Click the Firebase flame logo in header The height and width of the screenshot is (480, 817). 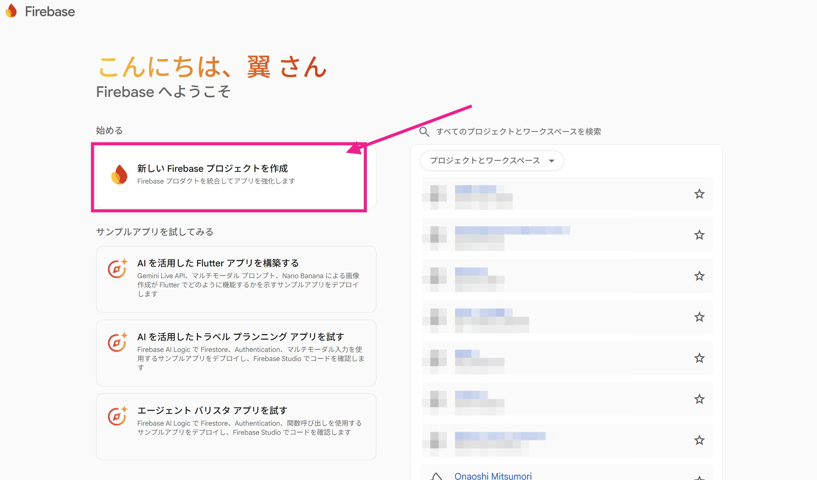pyautogui.click(x=11, y=11)
